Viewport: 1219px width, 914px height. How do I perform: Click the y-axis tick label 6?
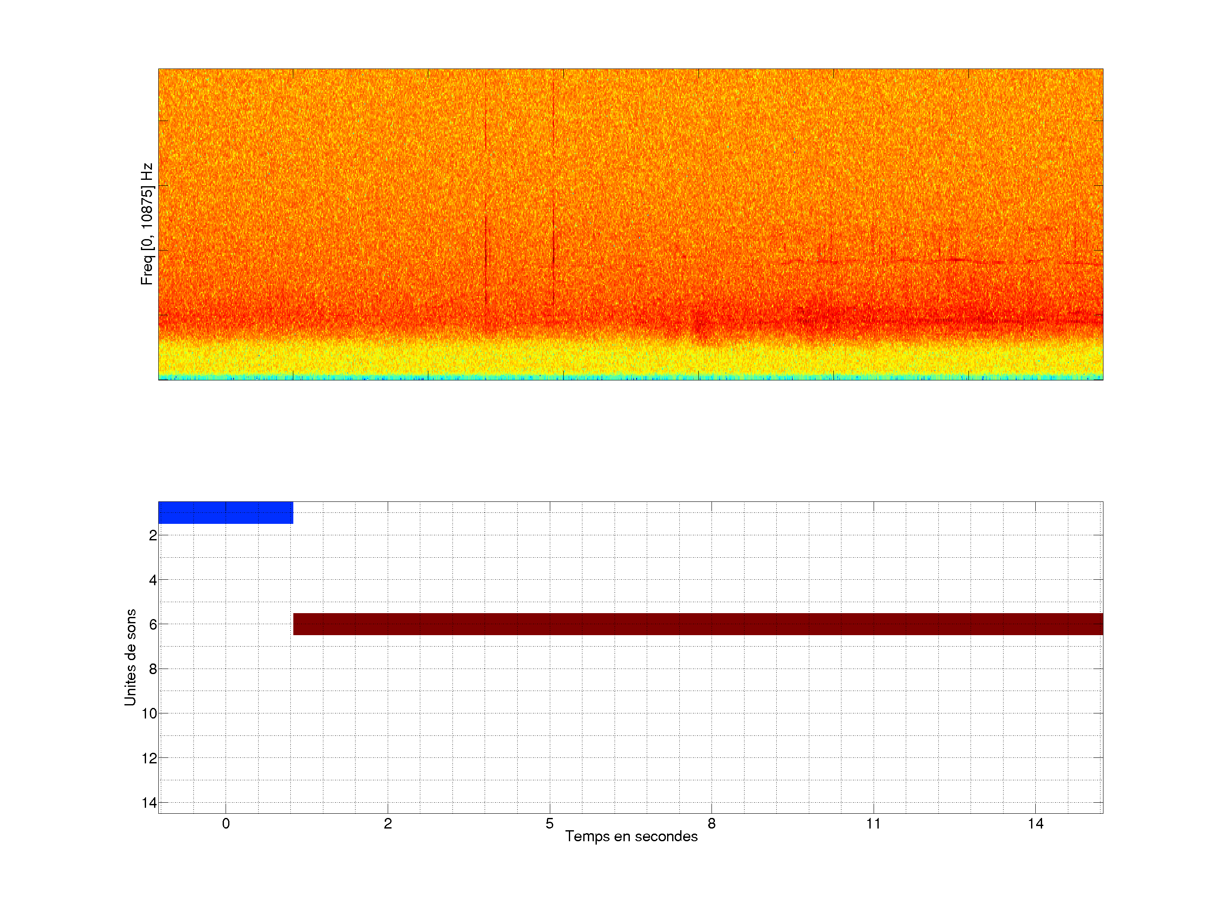pyautogui.click(x=153, y=624)
